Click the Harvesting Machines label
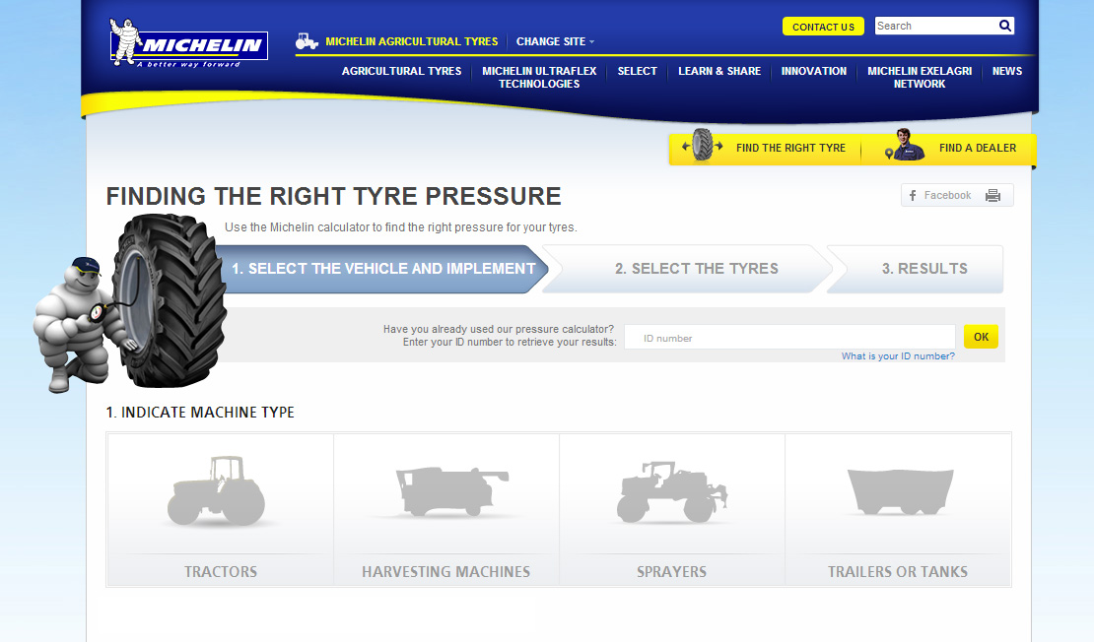The height and width of the screenshot is (642, 1094). pos(445,571)
